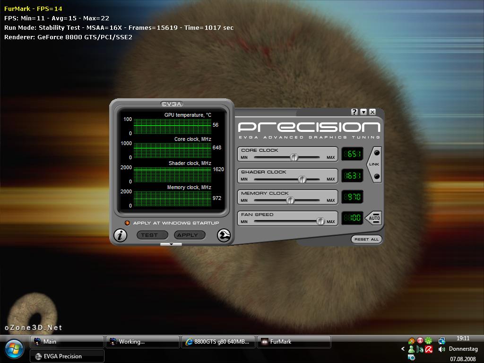Screen dimensions: 484x363
Task: Open the network connection tray icon
Action: tap(442, 341)
